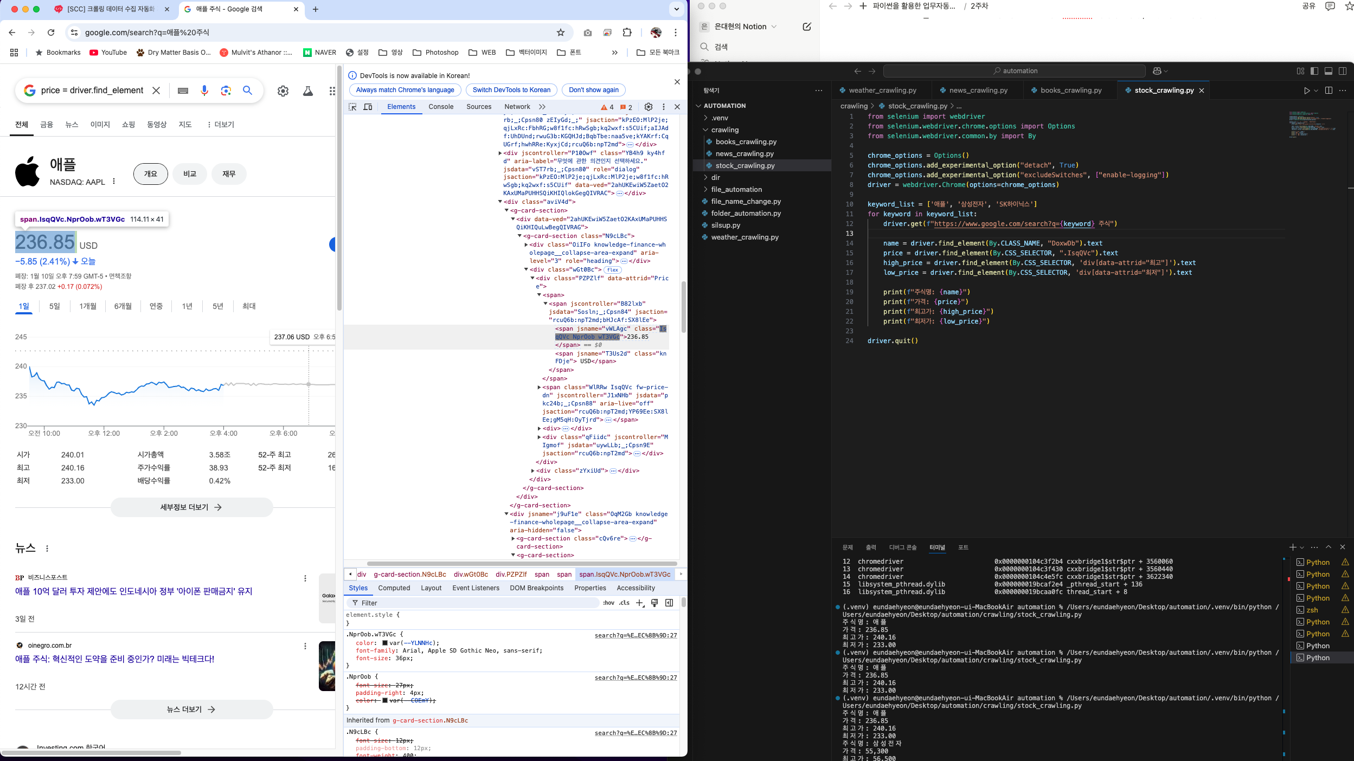Open Explorer section more actions in VS Code

tap(819, 91)
